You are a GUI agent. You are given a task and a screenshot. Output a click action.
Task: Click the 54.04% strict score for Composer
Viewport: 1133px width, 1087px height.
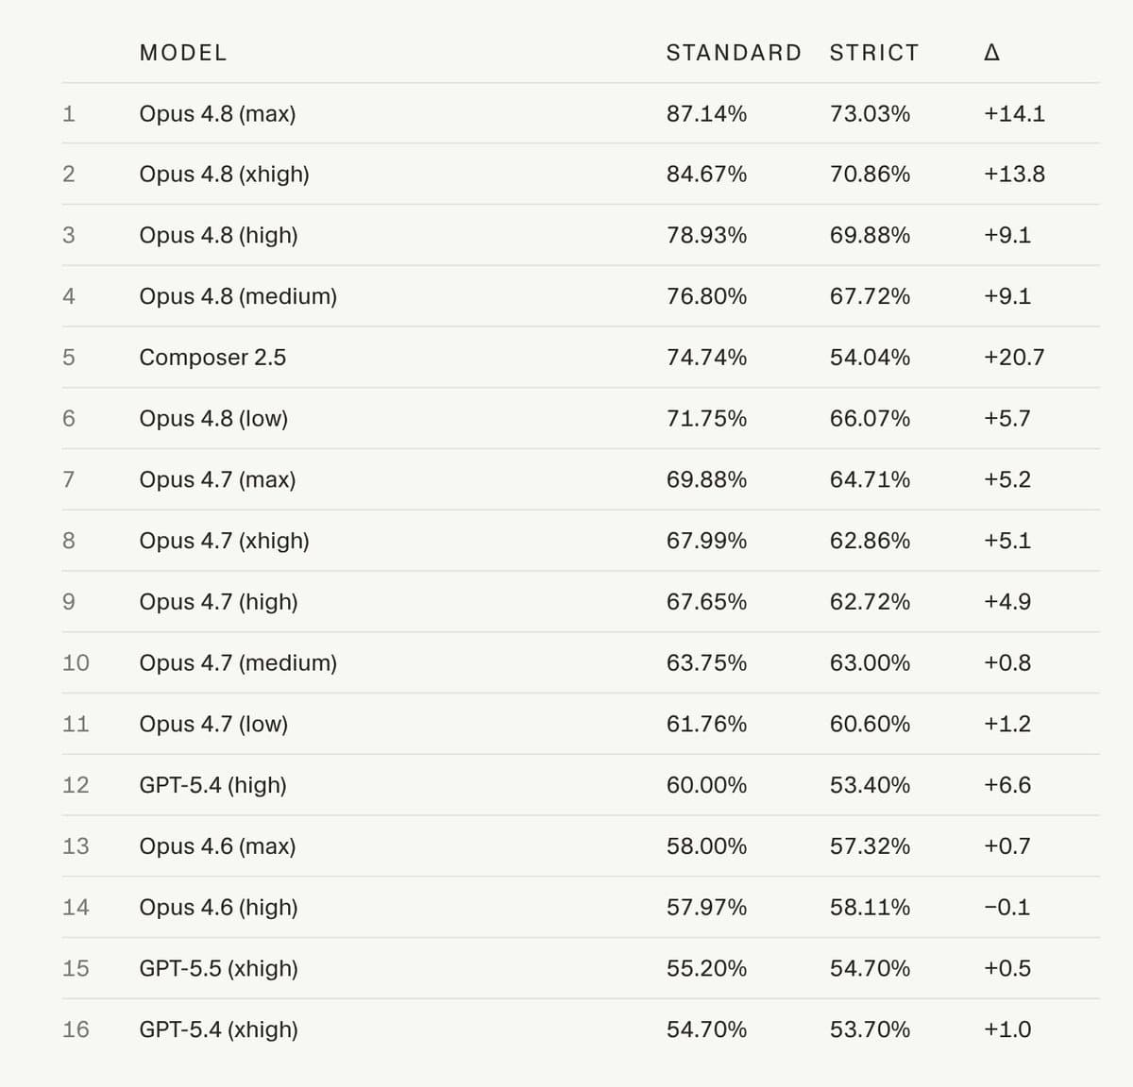(870, 358)
